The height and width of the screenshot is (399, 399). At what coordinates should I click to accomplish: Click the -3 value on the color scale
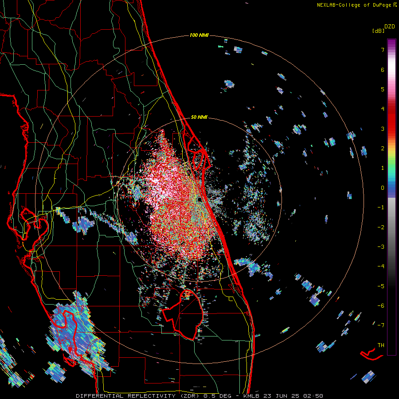pos(381,247)
